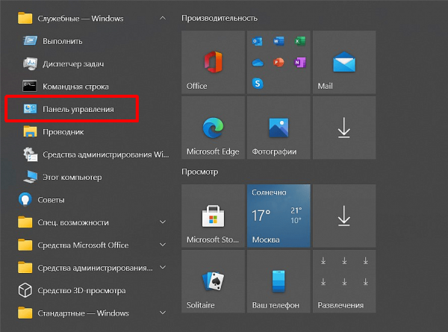Click the Командная строка label

75,87
